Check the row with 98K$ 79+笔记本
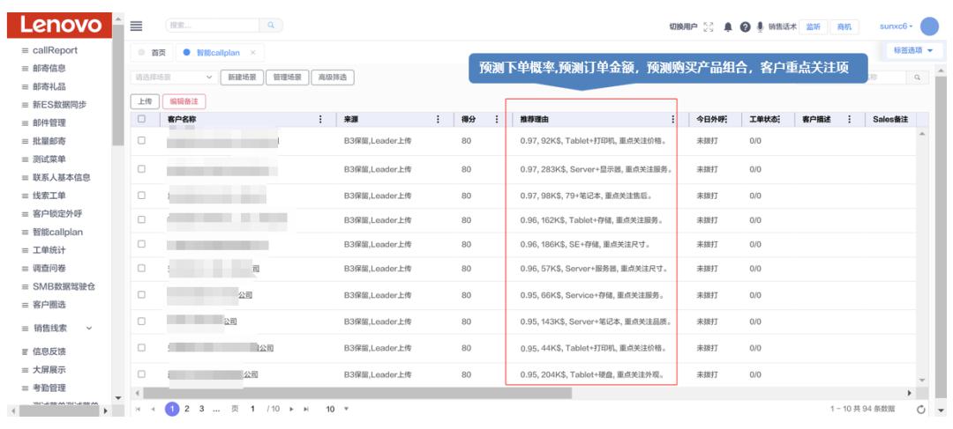Image resolution: width=953 pixels, height=429 pixels. point(141,196)
